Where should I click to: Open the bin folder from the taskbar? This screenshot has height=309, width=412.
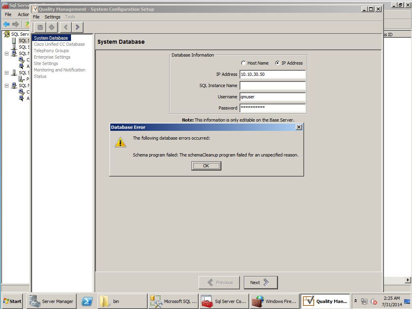click(x=122, y=301)
